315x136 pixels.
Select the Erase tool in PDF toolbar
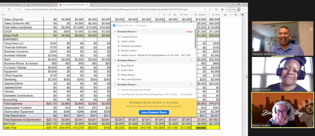pyautogui.click(x=216, y=15)
